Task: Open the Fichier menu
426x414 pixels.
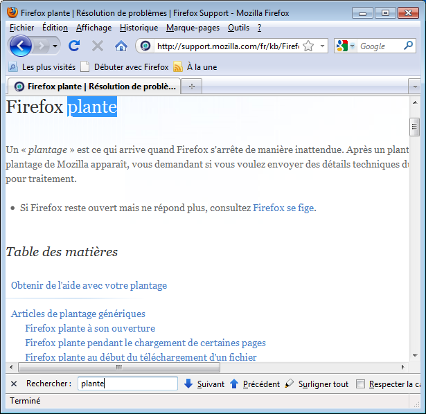Action: point(21,28)
